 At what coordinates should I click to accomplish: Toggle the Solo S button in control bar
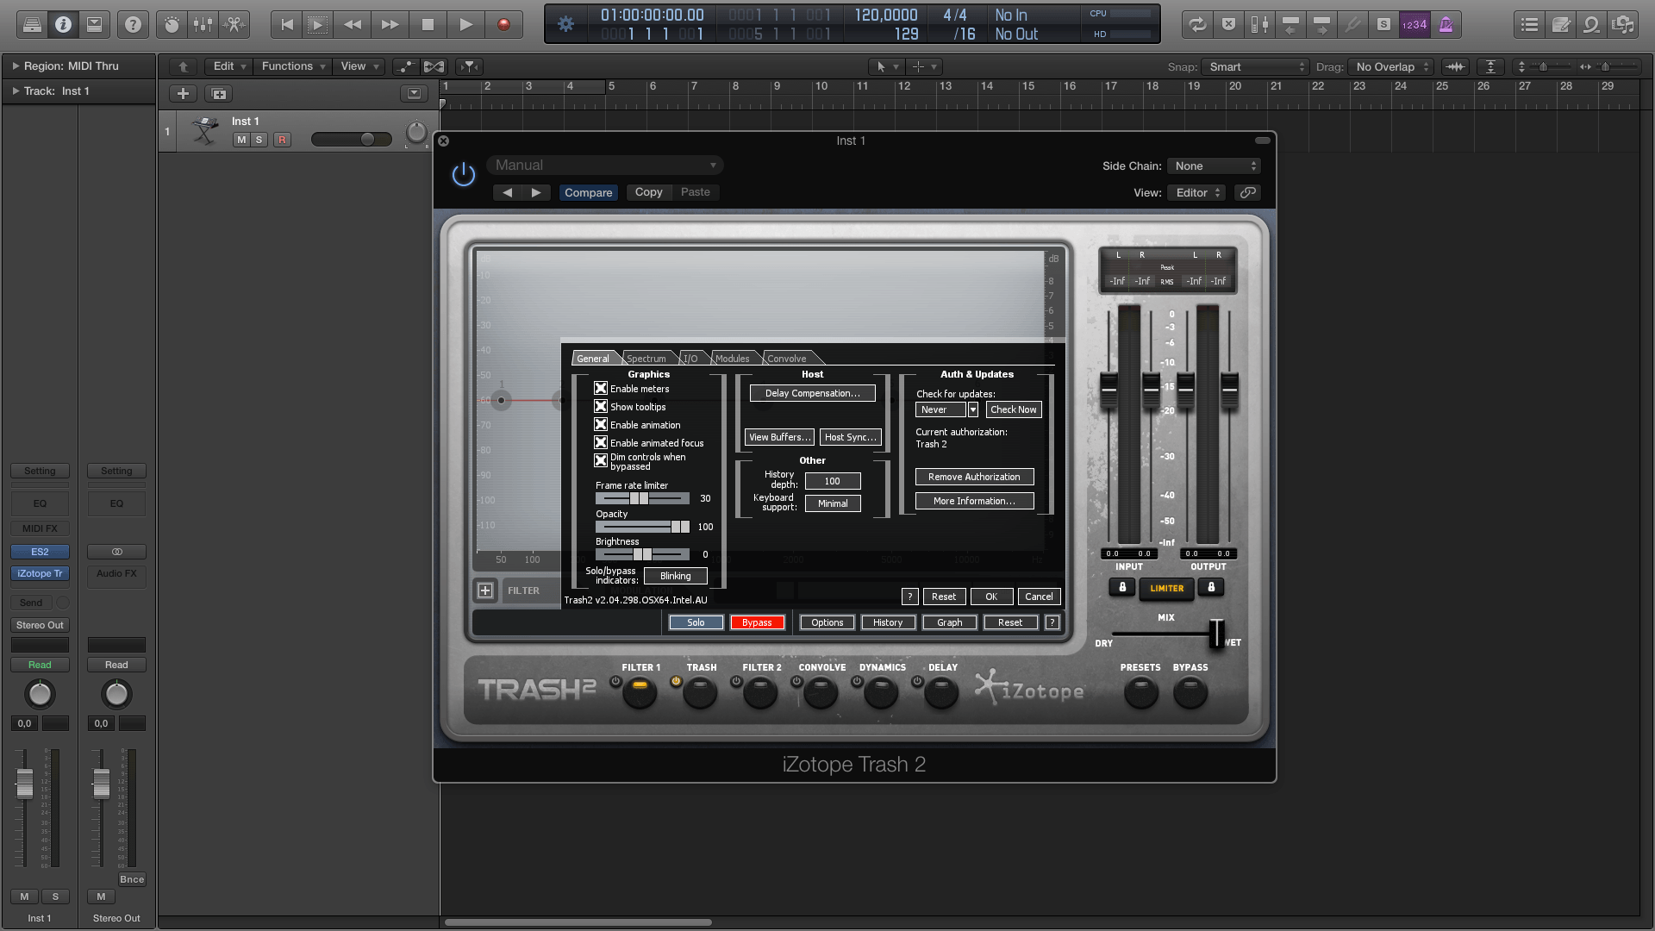(1383, 25)
